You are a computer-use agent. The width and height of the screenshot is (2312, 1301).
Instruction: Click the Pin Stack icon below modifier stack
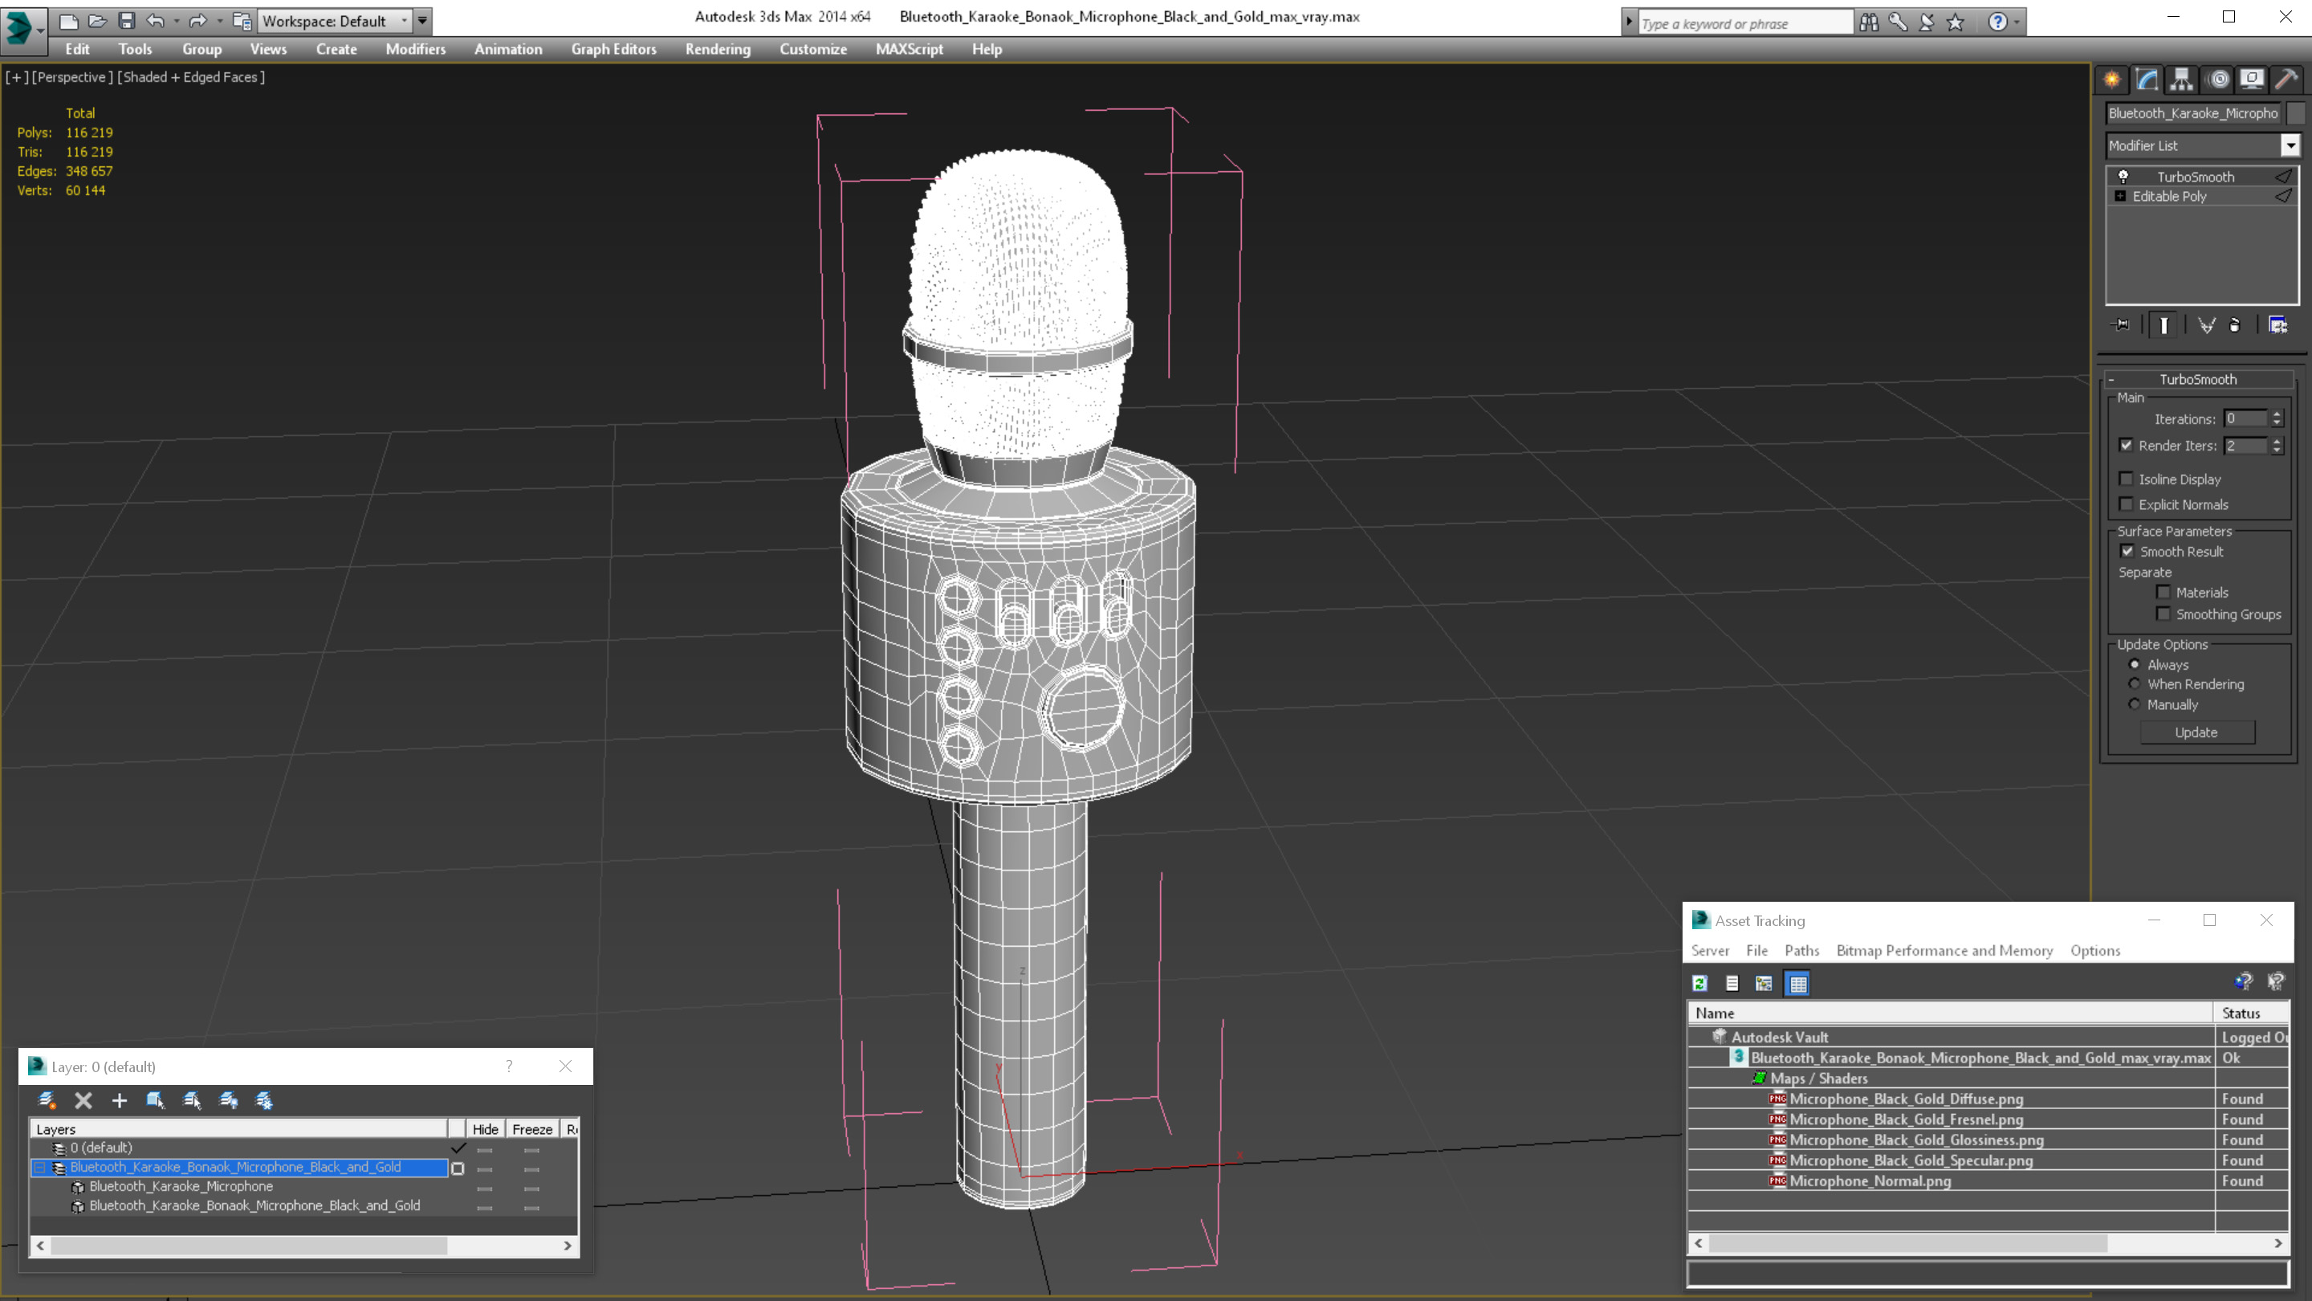(x=2121, y=325)
